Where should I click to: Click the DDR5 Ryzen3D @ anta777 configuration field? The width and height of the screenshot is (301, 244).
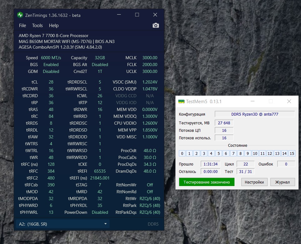tap(255, 114)
